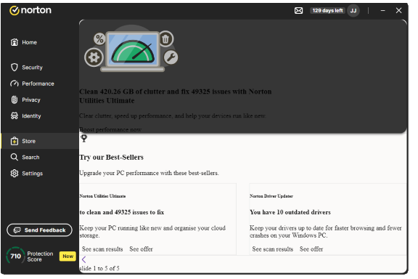The image size is (418, 279).
Task: Click 'slide 1 to 5 of 5' text
Action: point(99,269)
